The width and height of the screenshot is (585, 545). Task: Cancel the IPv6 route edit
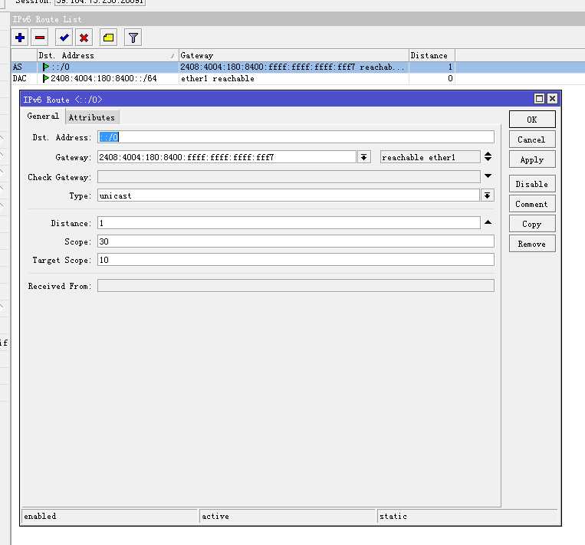coord(532,140)
